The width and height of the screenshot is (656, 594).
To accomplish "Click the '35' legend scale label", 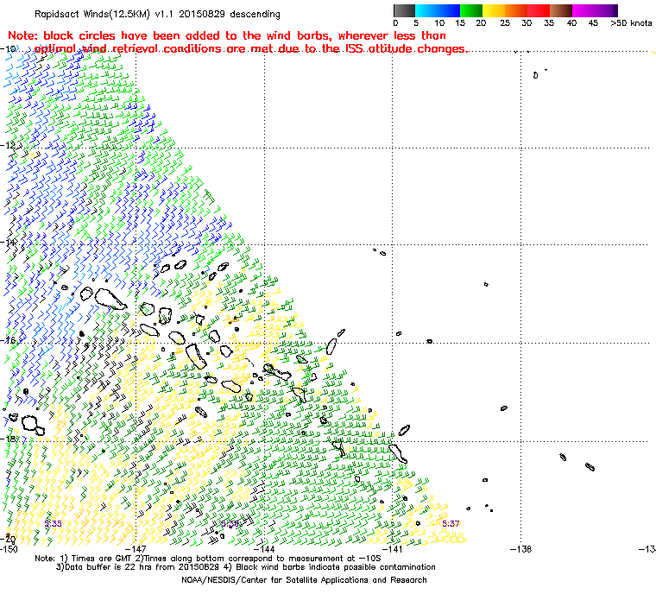I will 549,23.
